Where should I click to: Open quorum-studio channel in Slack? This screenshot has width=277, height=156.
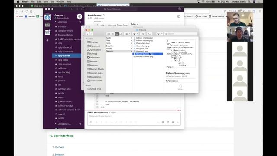pyautogui.click(x=65, y=101)
